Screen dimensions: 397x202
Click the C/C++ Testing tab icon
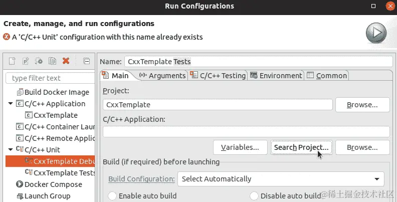194,75
